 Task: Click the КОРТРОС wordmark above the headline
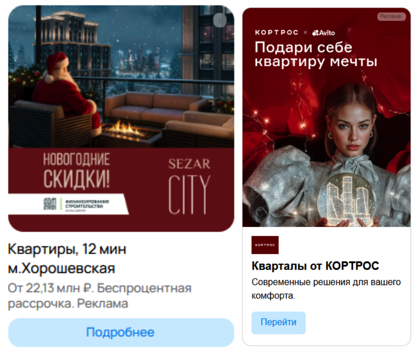[277, 32]
